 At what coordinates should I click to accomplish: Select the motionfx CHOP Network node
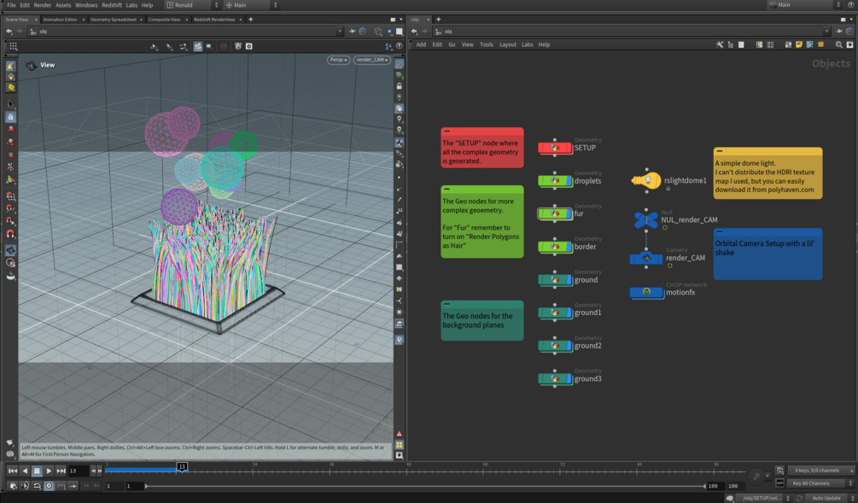[646, 292]
